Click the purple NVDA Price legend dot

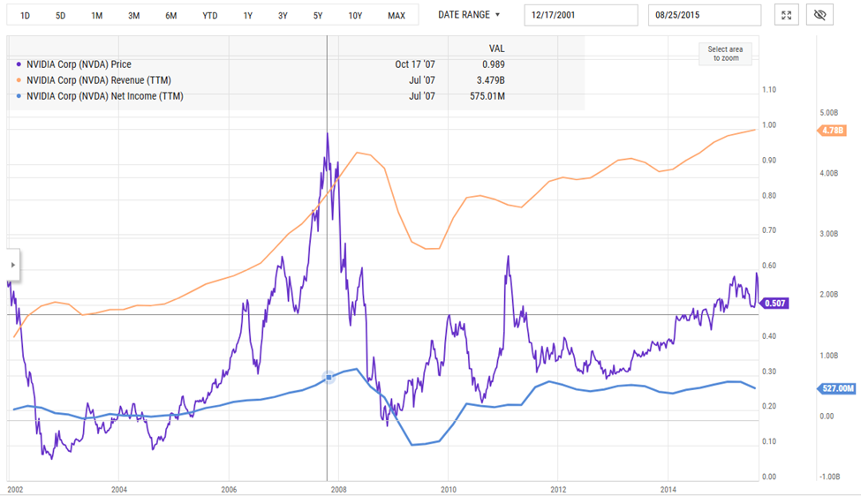[19, 64]
